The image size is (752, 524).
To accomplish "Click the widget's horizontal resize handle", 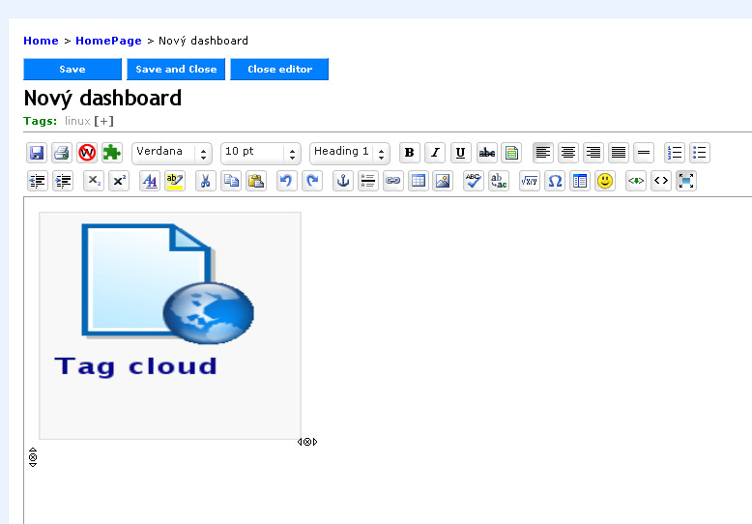I will 307,442.
